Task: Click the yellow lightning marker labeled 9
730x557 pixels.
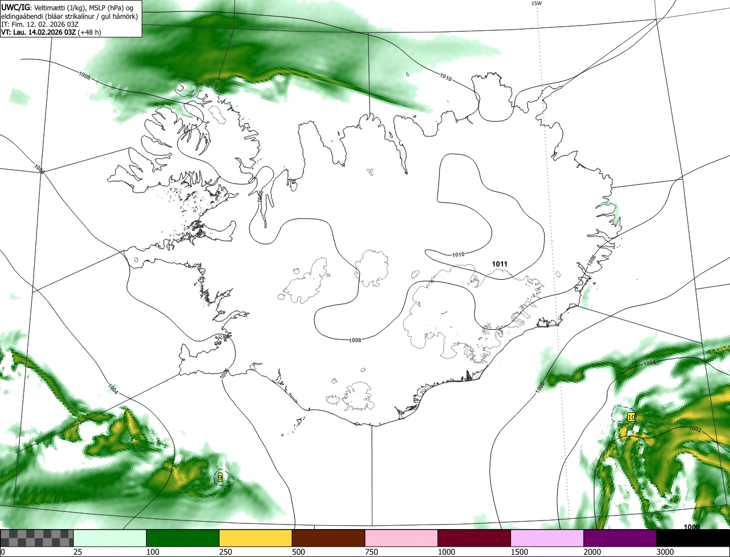Action: (x=220, y=477)
